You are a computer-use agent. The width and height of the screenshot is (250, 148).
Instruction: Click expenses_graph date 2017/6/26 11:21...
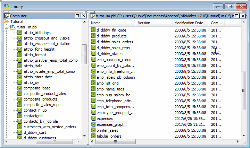[191, 124]
